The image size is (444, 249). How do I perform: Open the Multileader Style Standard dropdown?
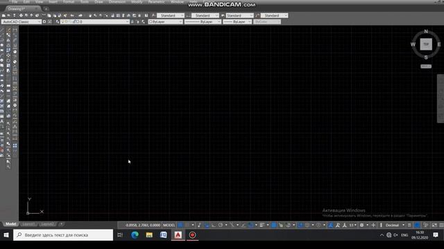[275, 15]
